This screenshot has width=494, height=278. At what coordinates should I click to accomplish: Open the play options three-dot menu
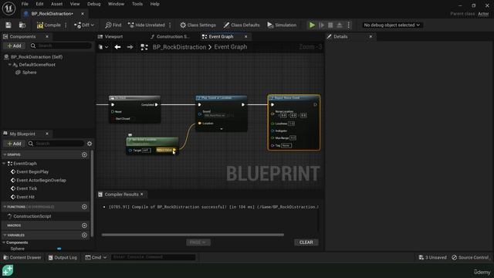pyautogui.click(x=349, y=25)
